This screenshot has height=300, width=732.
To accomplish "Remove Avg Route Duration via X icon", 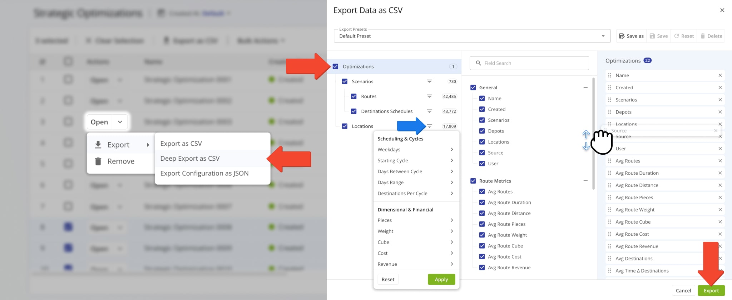I will point(720,173).
